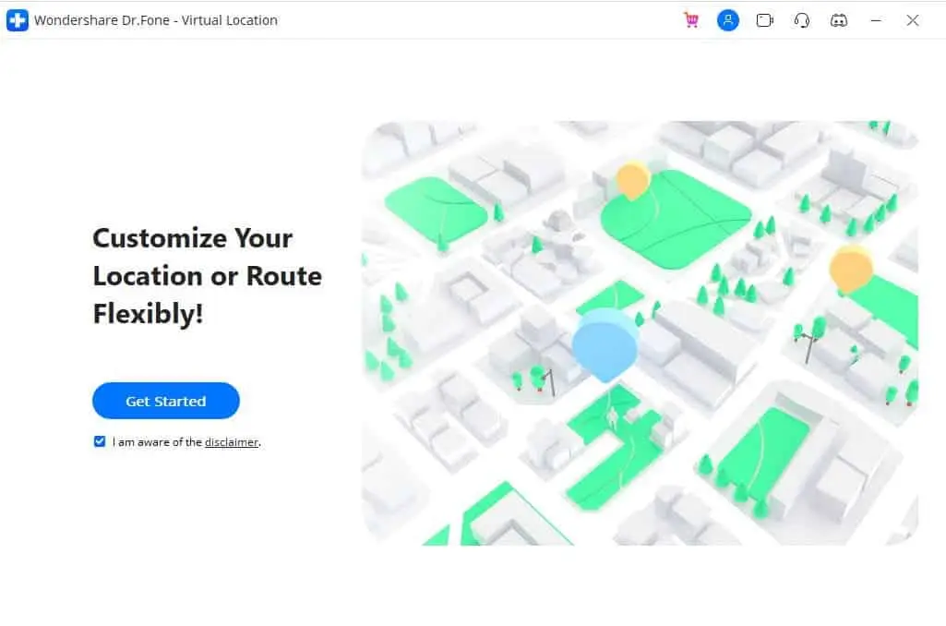Open the user account profile icon

(728, 20)
